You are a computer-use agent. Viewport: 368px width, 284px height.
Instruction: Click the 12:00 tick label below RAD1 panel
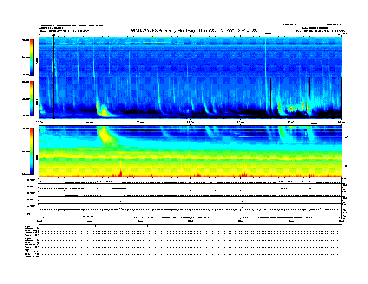point(190,122)
